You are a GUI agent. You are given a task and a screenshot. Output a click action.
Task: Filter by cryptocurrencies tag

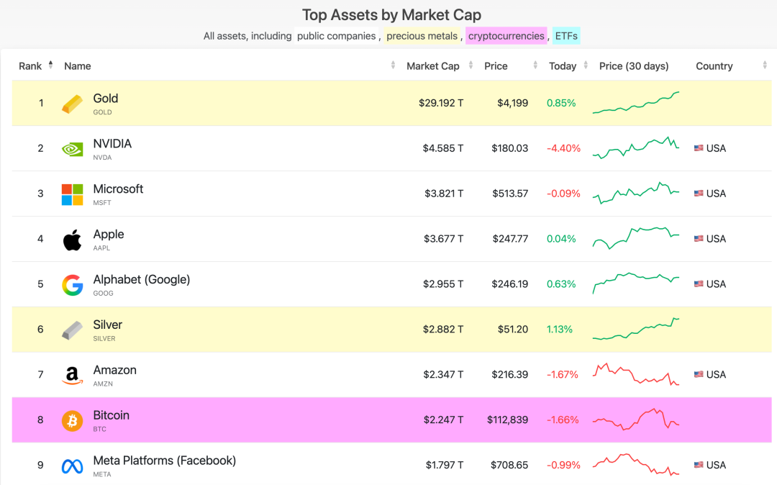506,36
